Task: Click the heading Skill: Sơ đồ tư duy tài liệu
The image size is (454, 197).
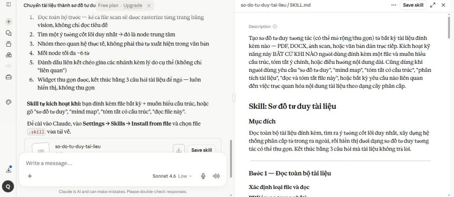Action: (293, 106)
